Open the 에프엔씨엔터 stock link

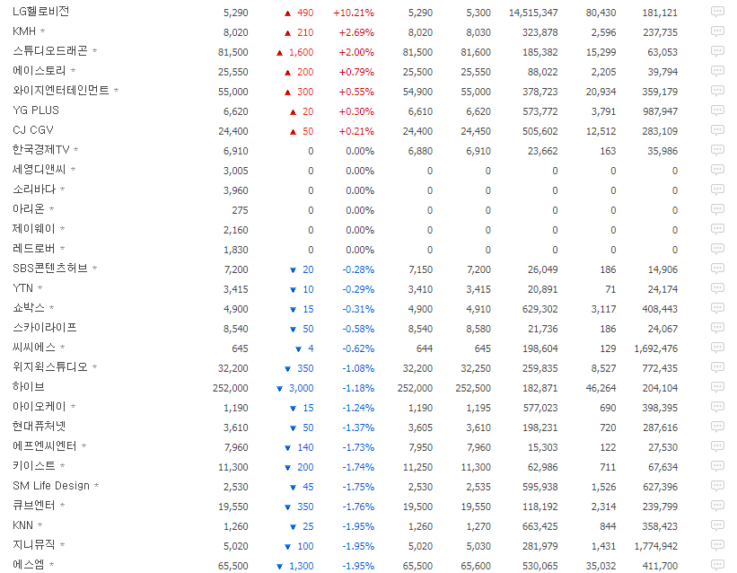pos(45,446)
